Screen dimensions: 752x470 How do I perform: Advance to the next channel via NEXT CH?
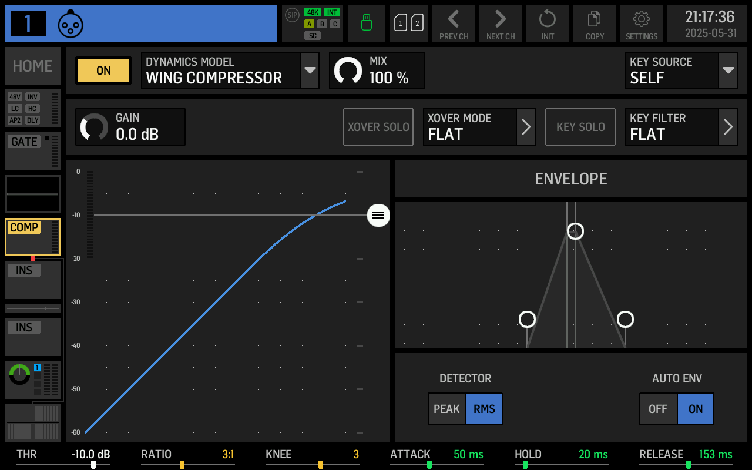500,23
